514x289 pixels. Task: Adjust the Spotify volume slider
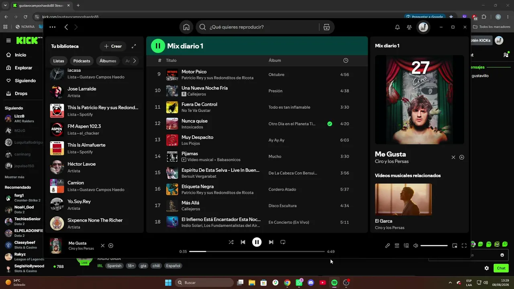[x=434, y=246]
